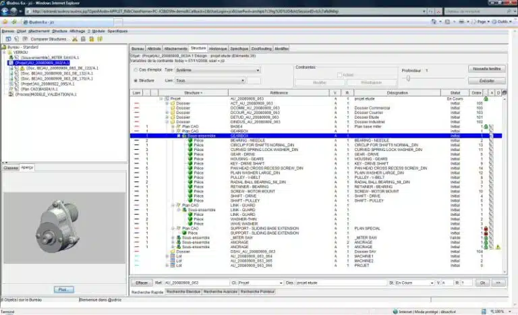Switch to the Historique tab

tap(218, 49)
